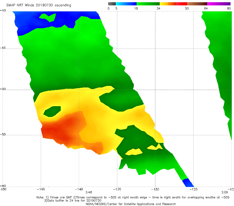
Task: Click the longitude label '-140'
Action: pyautogui.click(x=79, y=190)
